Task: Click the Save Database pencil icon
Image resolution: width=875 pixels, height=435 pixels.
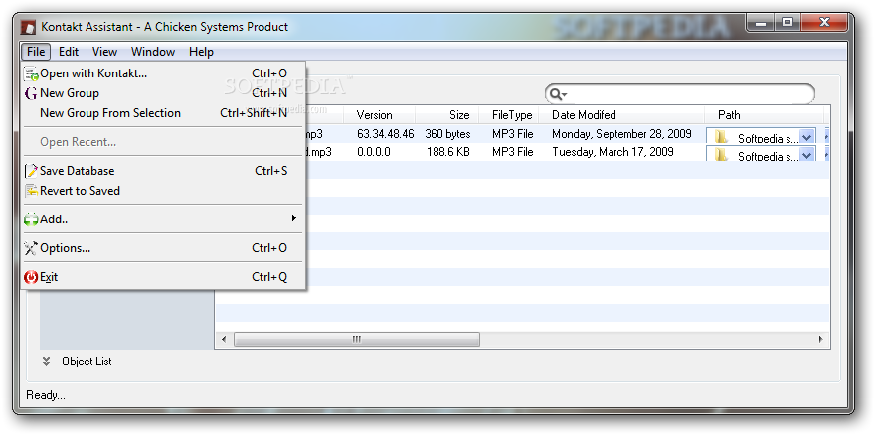Action: (x=31, y=171)
